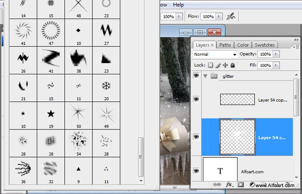Hide the glitter group visibility eye
302x194 pixels.
coord(196,76)
